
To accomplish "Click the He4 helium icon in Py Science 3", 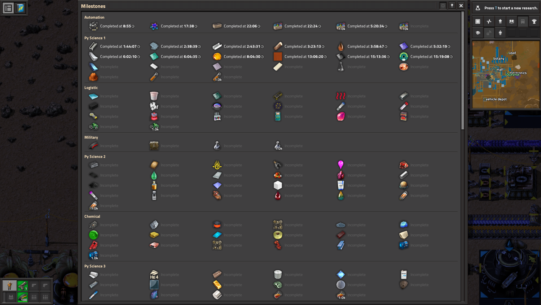I will point(154,274).
